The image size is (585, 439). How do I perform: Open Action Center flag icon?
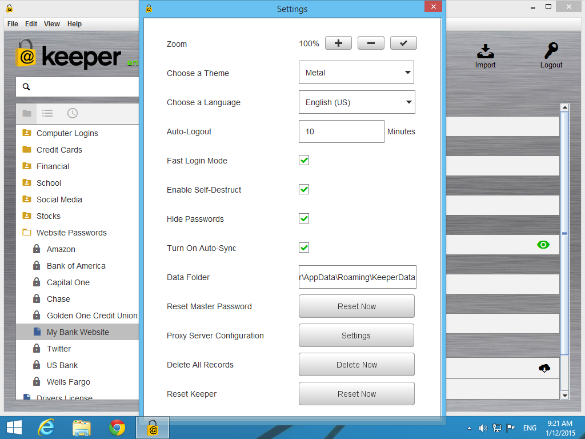tap(511, 428)
